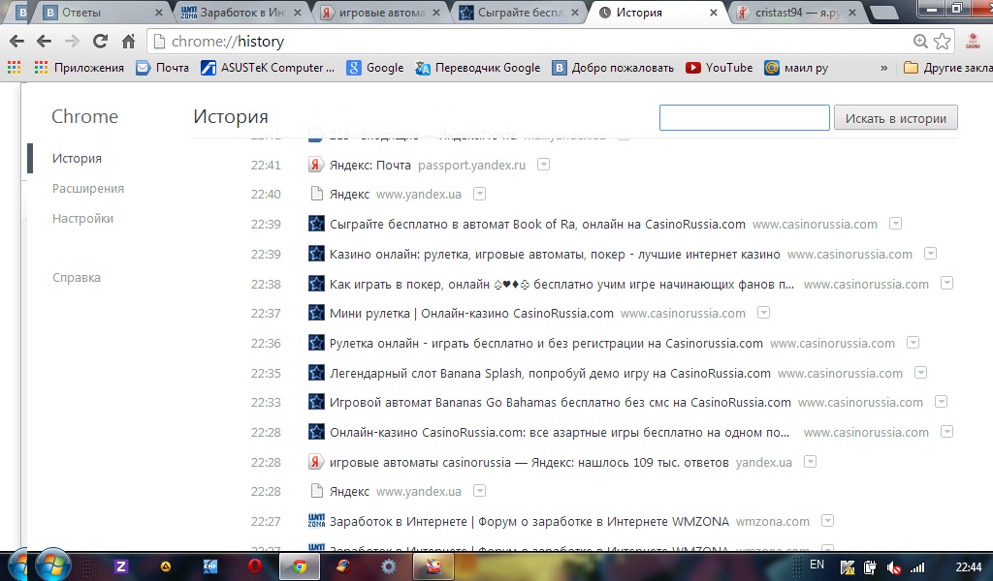
Task: Open dropdown for игровые автоматы casinorussia entry
Action: [x=810, y=462]
